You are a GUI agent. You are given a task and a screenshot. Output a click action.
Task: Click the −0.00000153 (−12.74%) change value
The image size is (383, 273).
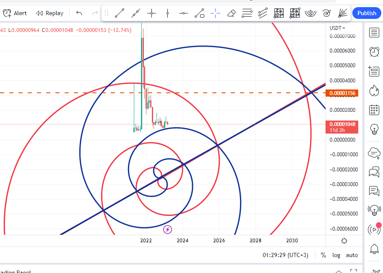104,30
